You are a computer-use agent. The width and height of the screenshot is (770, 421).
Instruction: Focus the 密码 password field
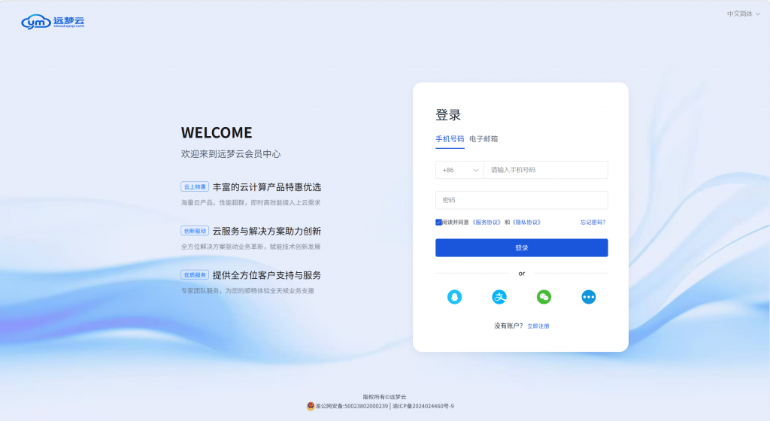click(521, 200)
